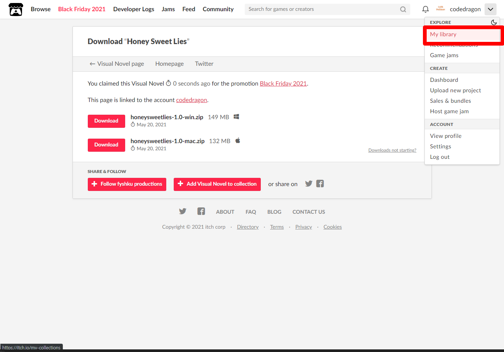Click the search magnifier icon
The width and height of the screenshot is (504, 352).
[x=403, y=9]
